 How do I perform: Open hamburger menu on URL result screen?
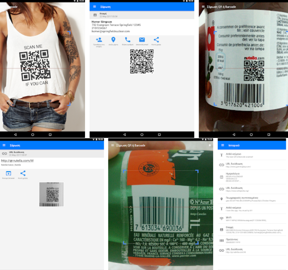pos(4,145)
